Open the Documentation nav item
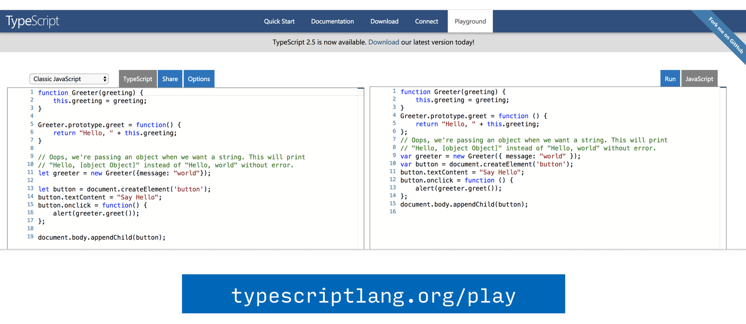Screen dimensions: 746x324 pos(332,21)
